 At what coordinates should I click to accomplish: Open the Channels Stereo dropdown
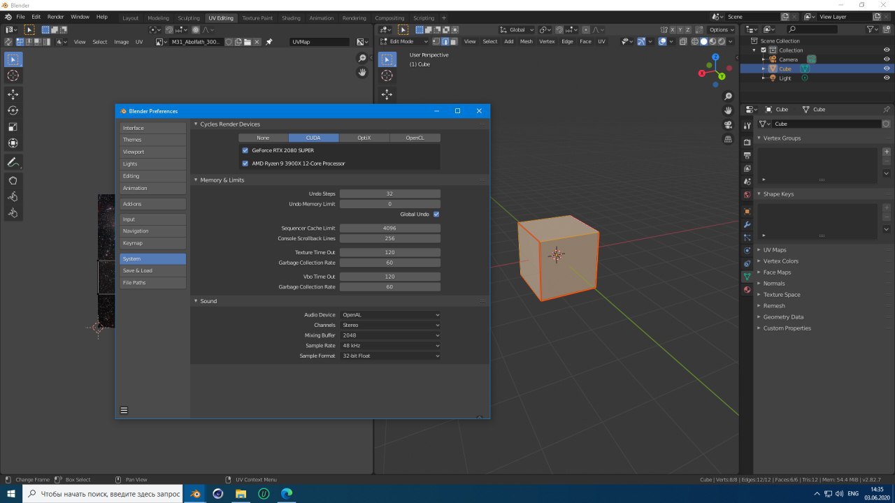pyautogui.click(x=390, y=325)
